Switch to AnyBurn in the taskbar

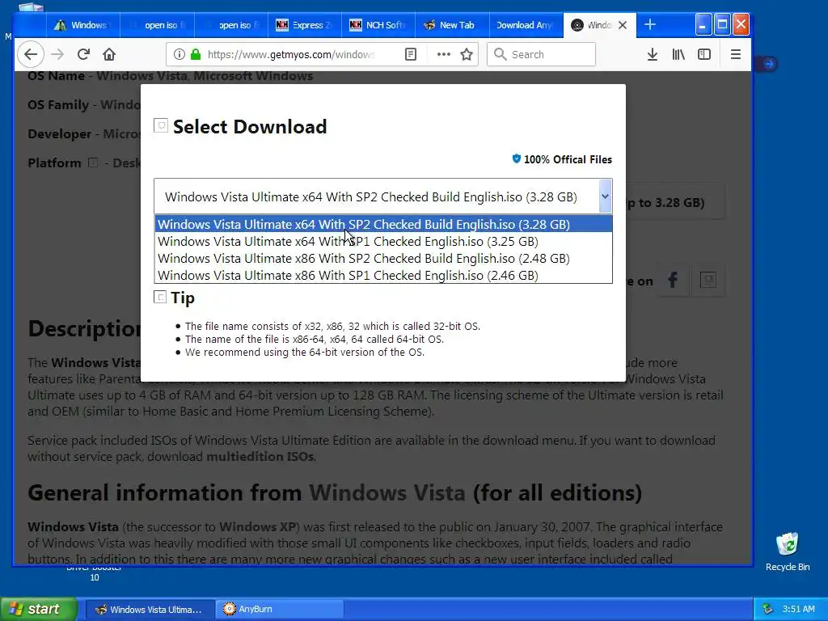click(279, 609)
